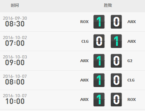Select ROX team name in the last row

132,100
